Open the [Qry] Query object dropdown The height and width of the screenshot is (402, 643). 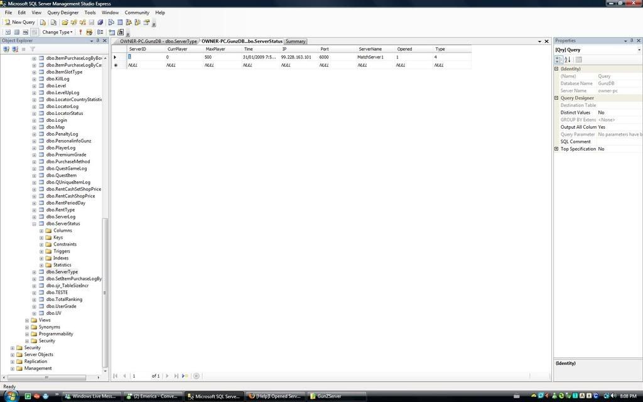[639, 50]
